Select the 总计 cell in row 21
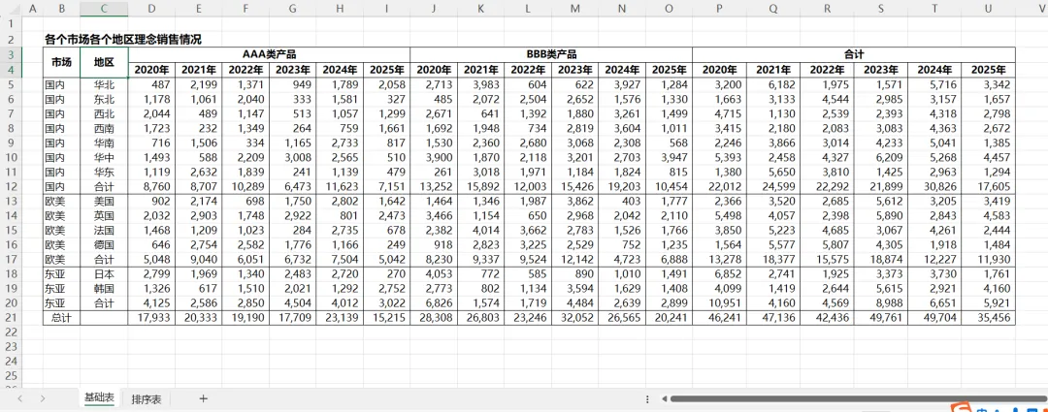The width and height of the screenshot is (1048, 412). pyautogui.click(x=61, y=318)
